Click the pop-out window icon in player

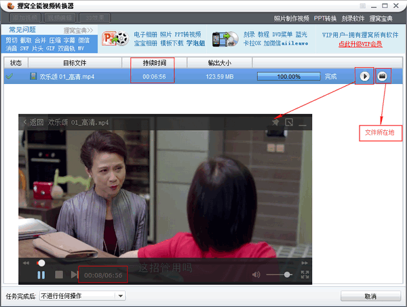[289, 122]
